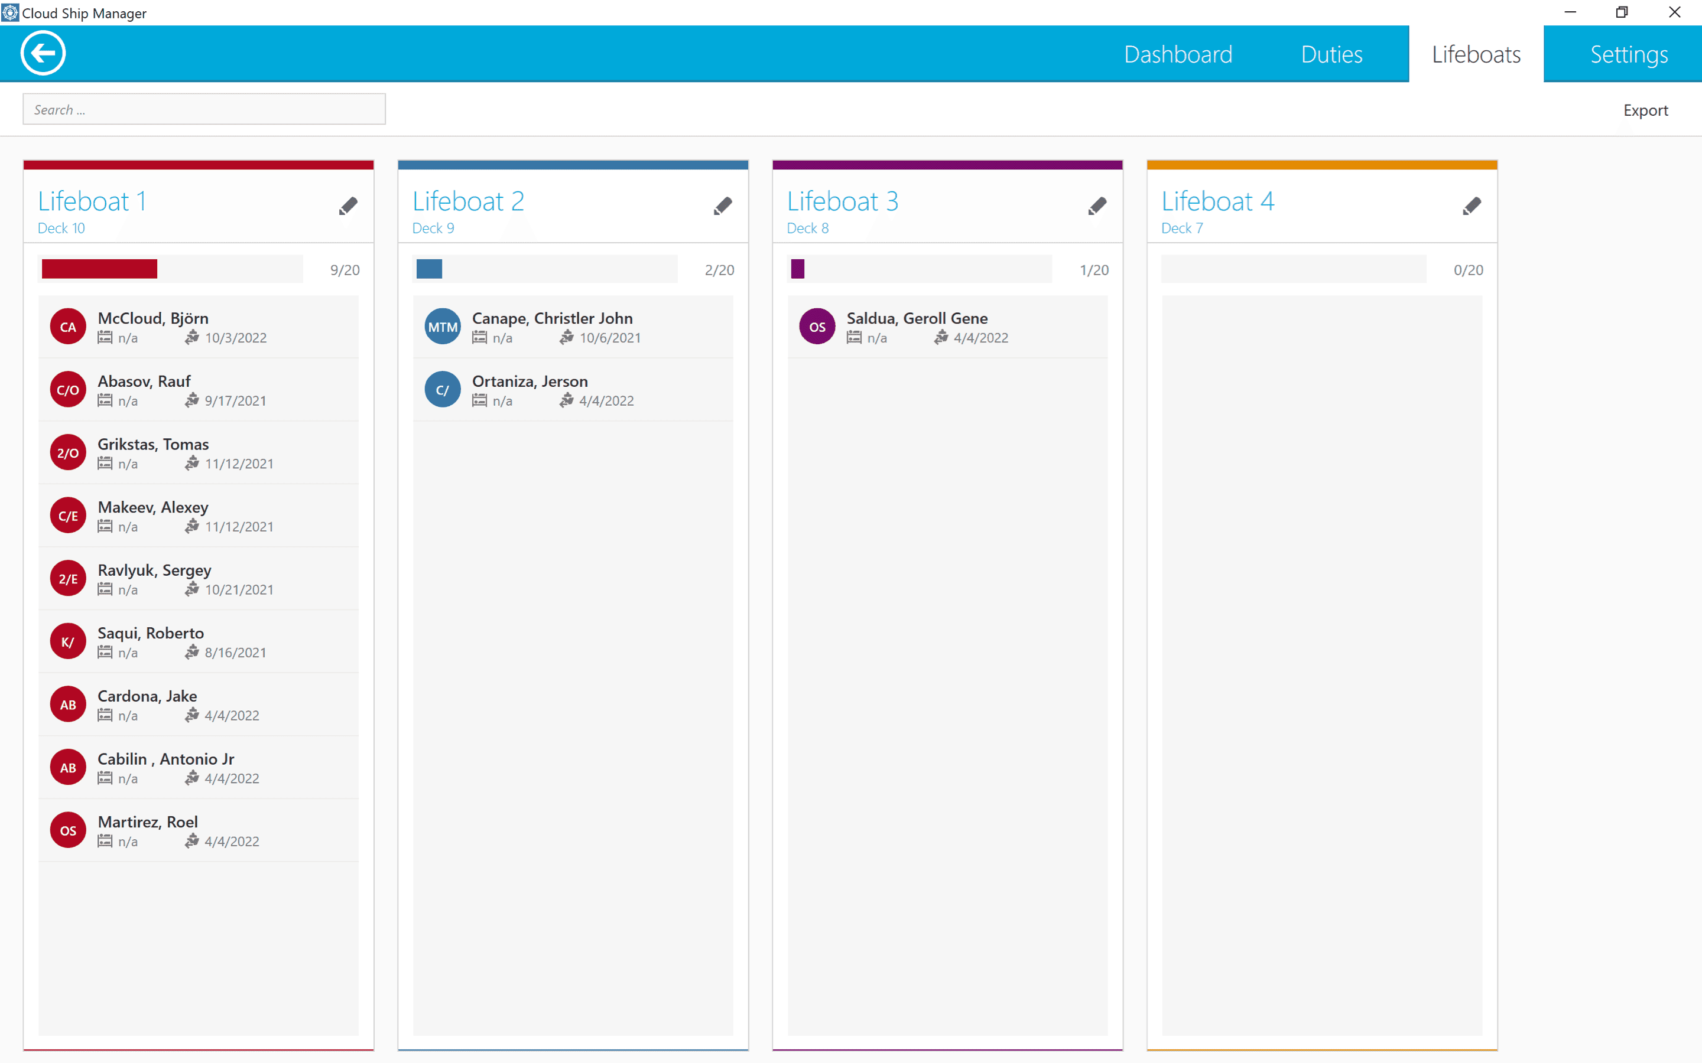This screenshot has width=1702, height=1063.
Task: Select the CA badge for McCloud, Björn
Action: pyautogui.click(x=68, y=327)
